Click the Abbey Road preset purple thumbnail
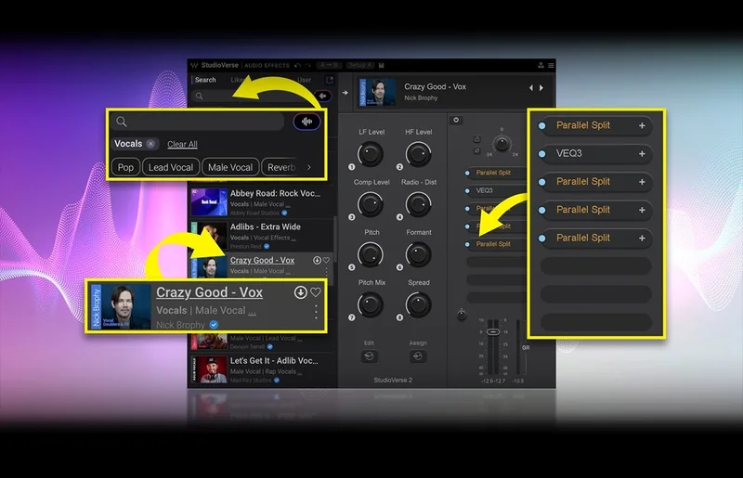The width and height of the screenshot is (743, 478). [209, 202]
